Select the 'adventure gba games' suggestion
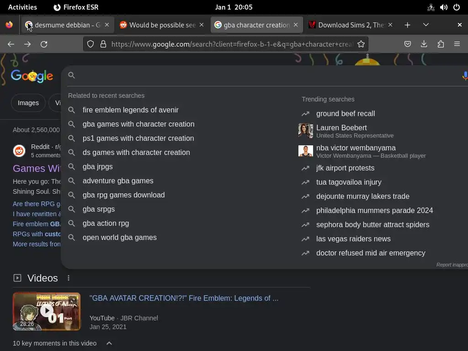 [x=118, y=181]
